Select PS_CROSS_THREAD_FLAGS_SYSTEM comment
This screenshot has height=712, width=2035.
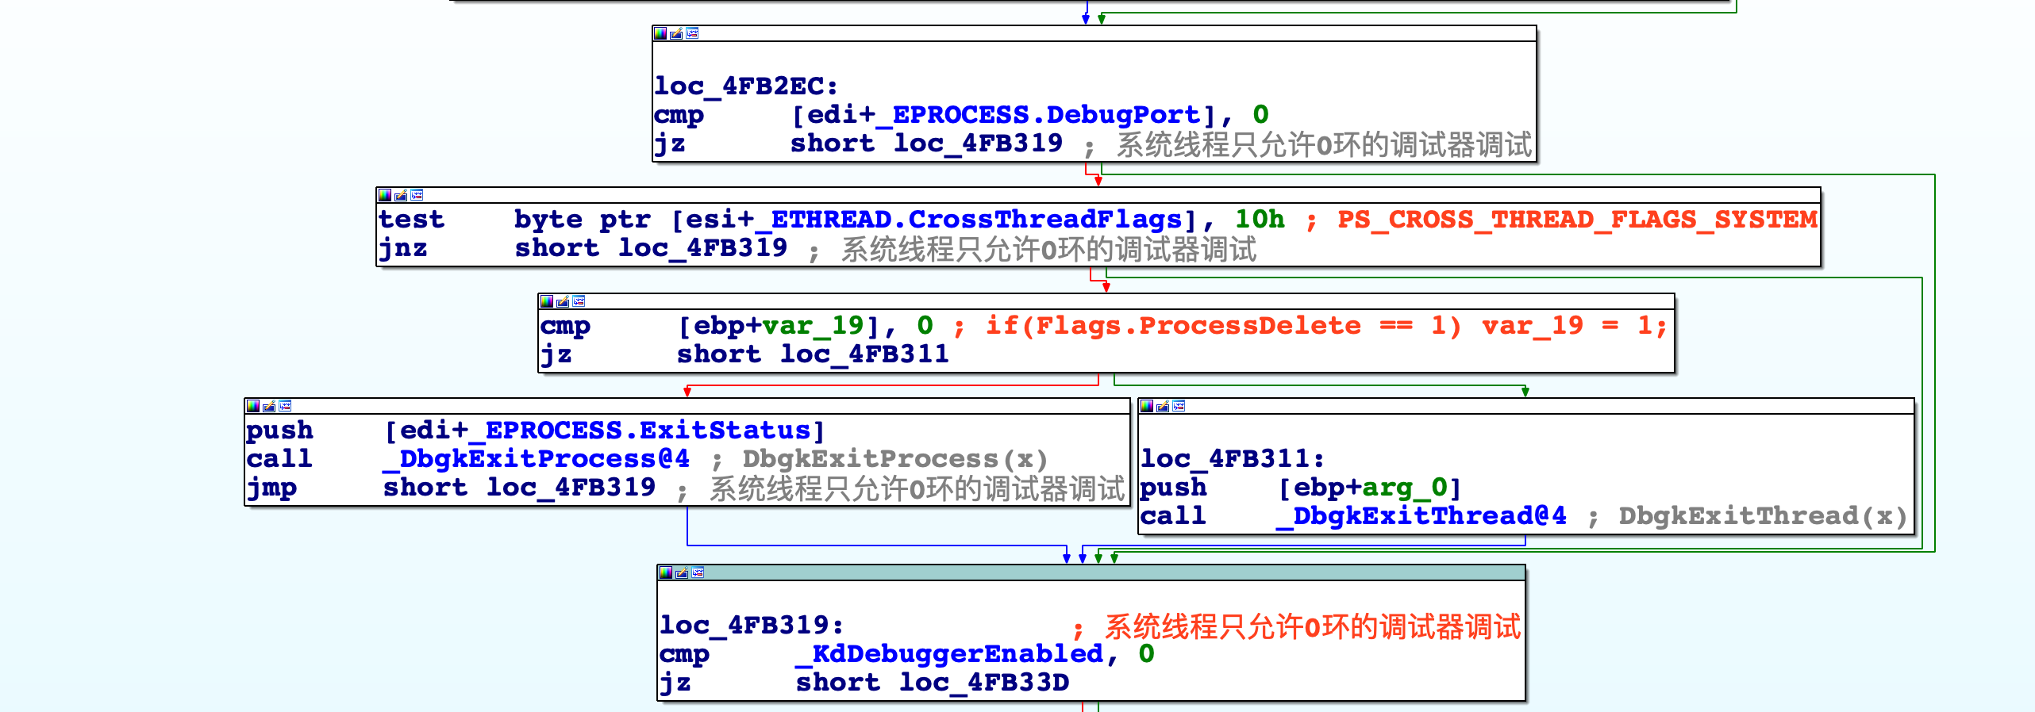(1577, 220)
